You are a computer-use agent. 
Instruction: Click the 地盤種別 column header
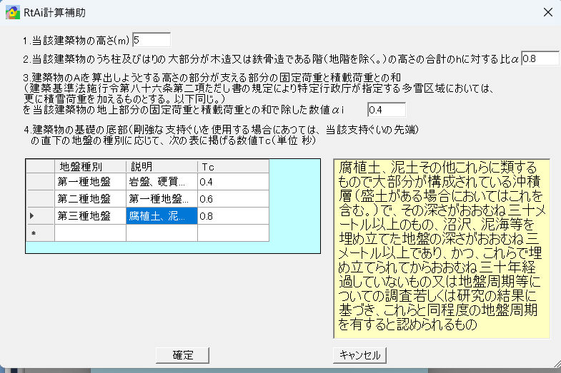coord(90,166)
